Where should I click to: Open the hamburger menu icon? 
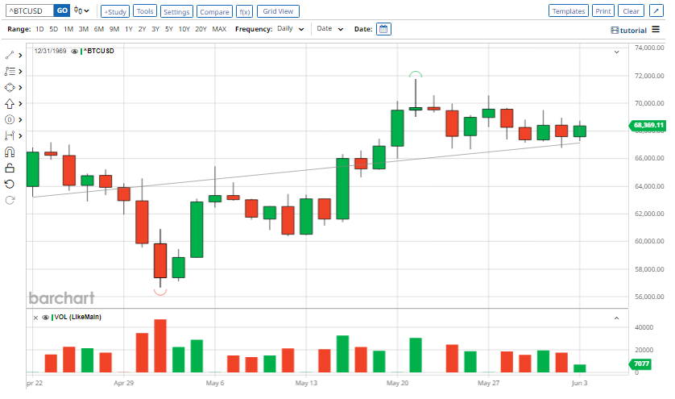click(x=656, y=29)
